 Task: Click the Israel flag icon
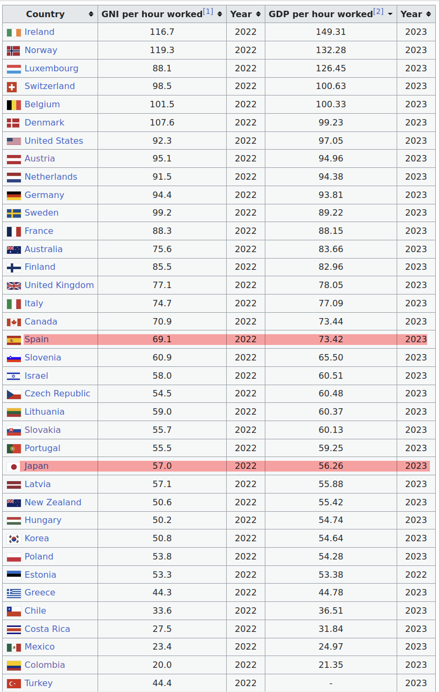(14, 376)
